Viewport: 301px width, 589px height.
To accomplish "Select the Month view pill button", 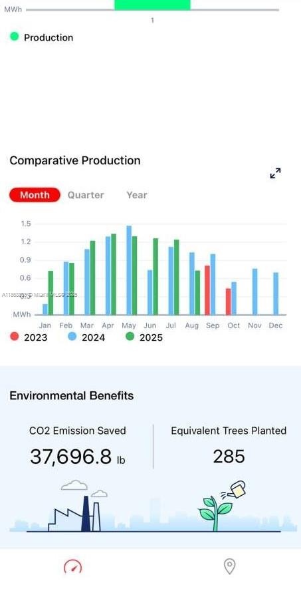I will click(x=35, y=195).
